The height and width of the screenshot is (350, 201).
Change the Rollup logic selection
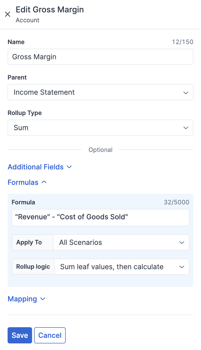click(121, 267)
